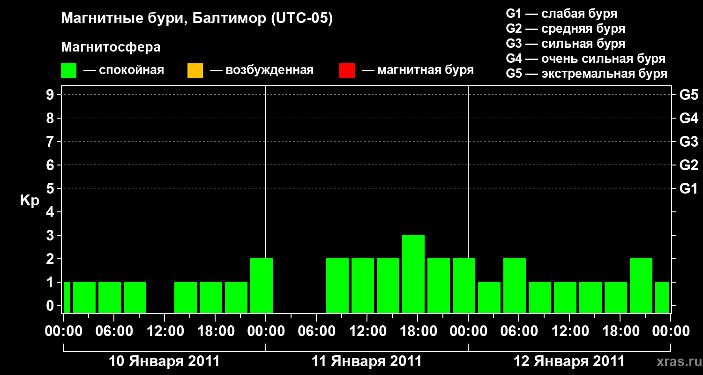Click the chart title 'Магнитные бури, Балтимор (UTC-05)'
The height and width of the screenshot is (375, 703).
tap(197, 19)
